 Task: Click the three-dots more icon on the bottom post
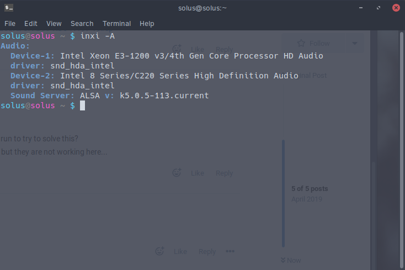point(230,251)
